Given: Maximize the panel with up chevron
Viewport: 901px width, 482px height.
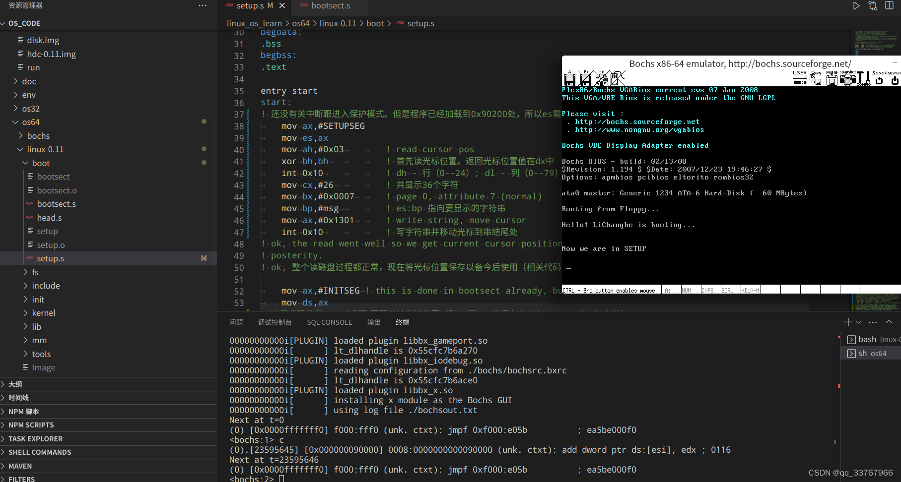Looking at the screenshot, I should (889, 322).
